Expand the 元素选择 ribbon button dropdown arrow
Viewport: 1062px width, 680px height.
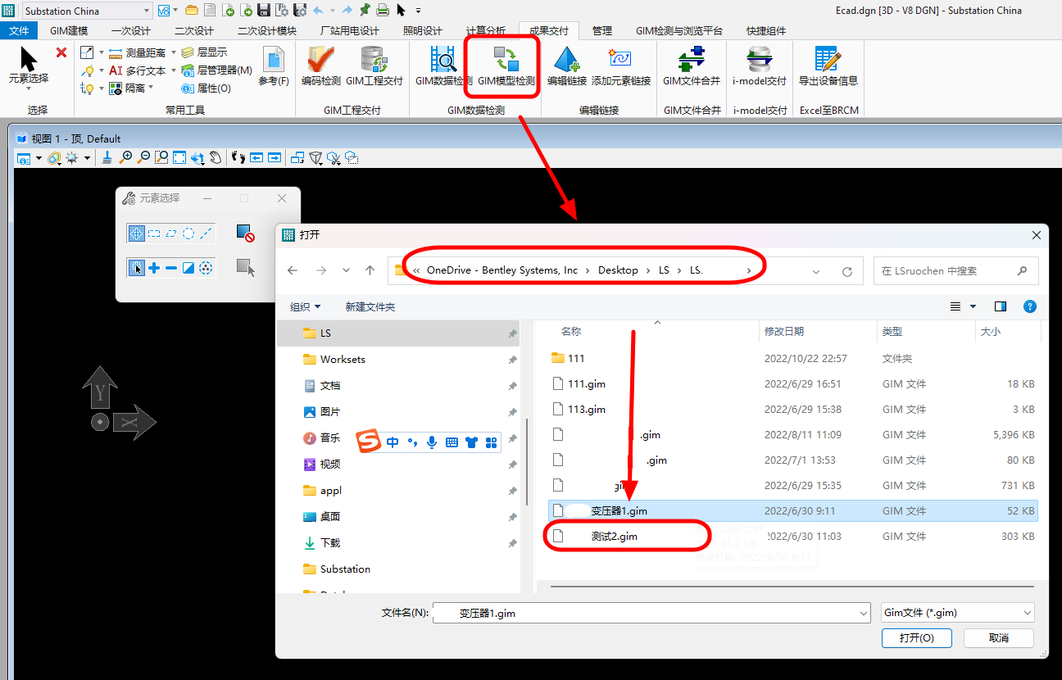[x=29, y=88]
